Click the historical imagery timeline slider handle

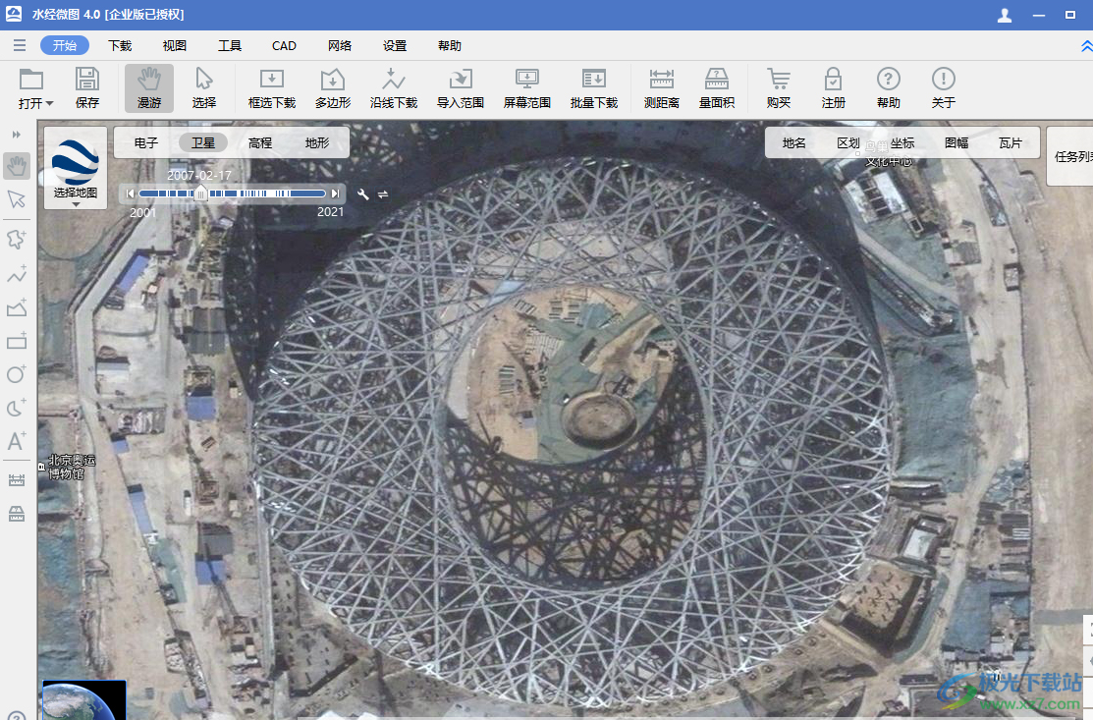pyautogui.click(x=200, y=194)
